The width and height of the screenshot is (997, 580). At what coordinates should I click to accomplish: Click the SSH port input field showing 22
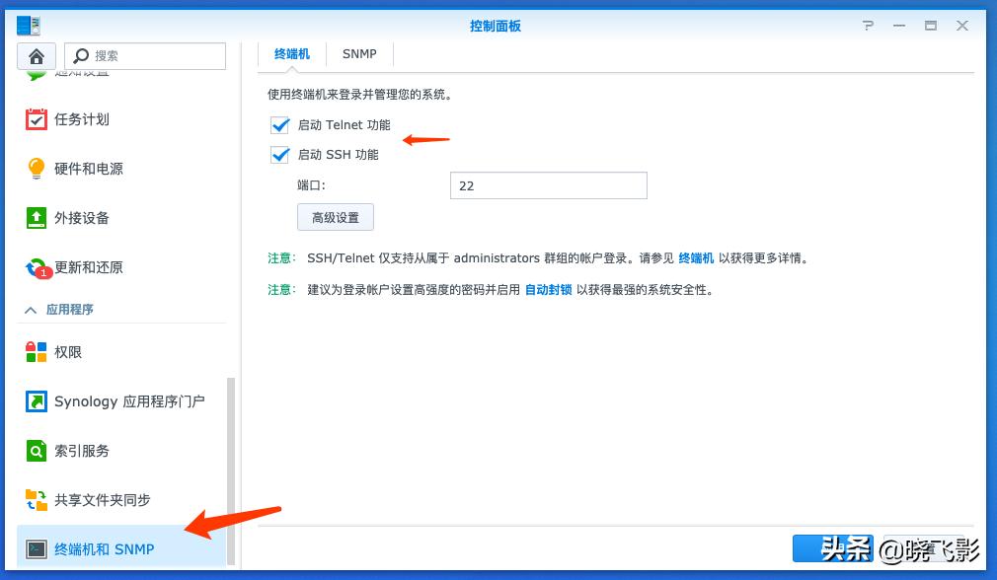pyautogui.click(x=548, y=185)
